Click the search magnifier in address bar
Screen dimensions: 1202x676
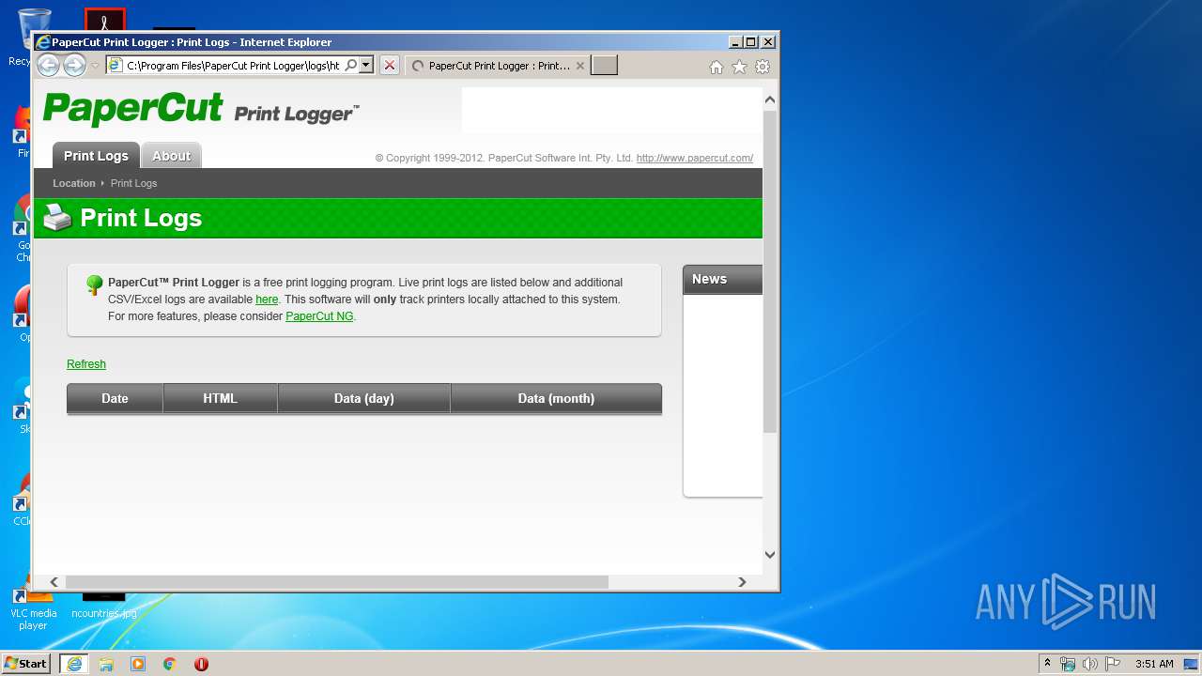[x=351, y=65]
